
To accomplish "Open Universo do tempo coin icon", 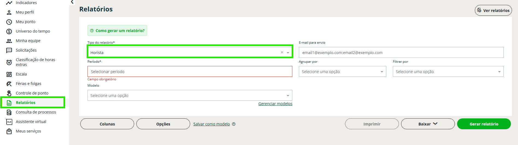I will [x=9, y=31].
